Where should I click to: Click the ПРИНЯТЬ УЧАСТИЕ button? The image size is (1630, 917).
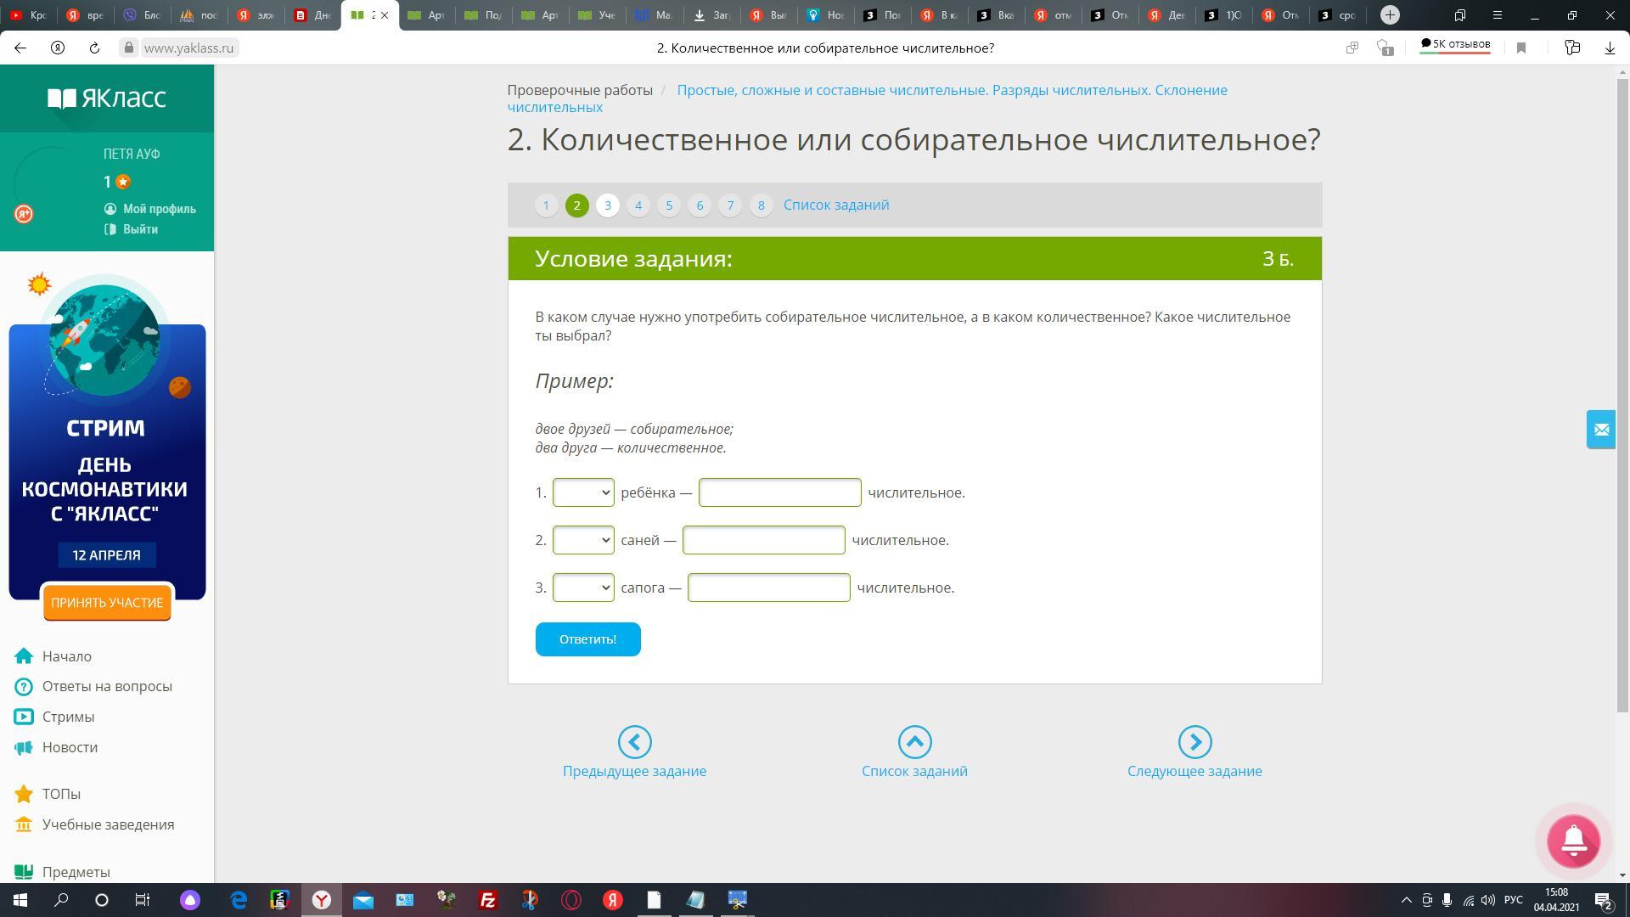(107, 603)
